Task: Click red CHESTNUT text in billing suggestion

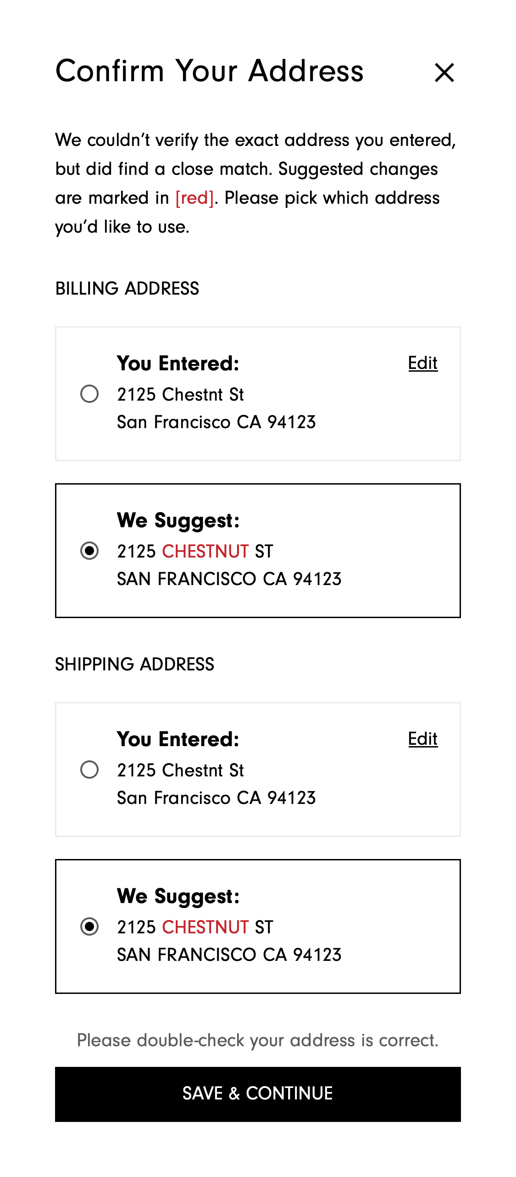Action: coord(205,551)
